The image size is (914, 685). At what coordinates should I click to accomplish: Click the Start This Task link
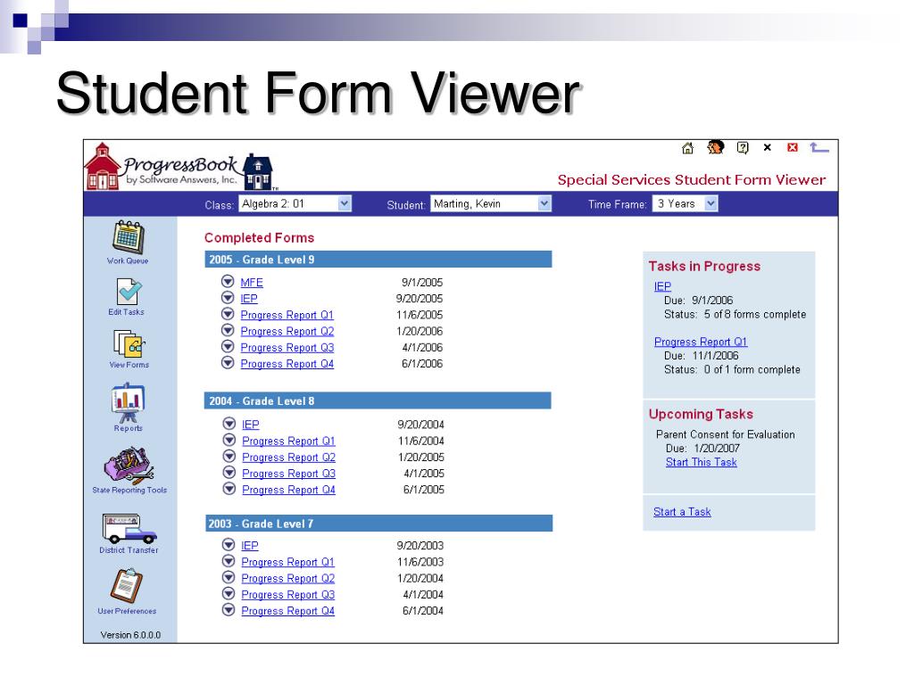click(702, 462)
